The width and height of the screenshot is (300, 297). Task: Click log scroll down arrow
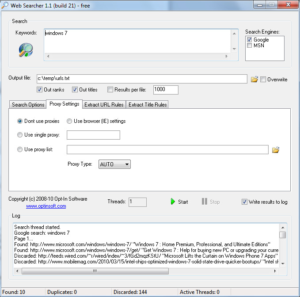point(283,264)
